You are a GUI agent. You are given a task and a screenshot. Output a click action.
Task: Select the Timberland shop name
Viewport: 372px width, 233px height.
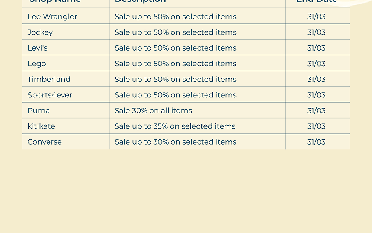pyautogui.click(x=49, y=79)
